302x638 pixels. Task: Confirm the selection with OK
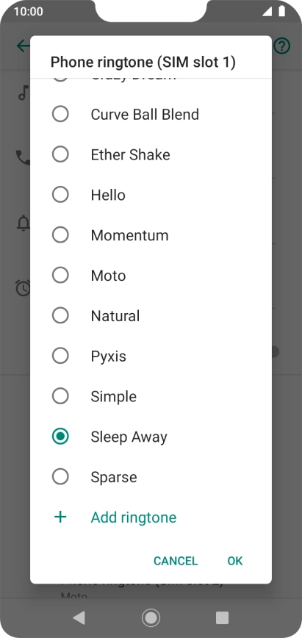[235, 561]
